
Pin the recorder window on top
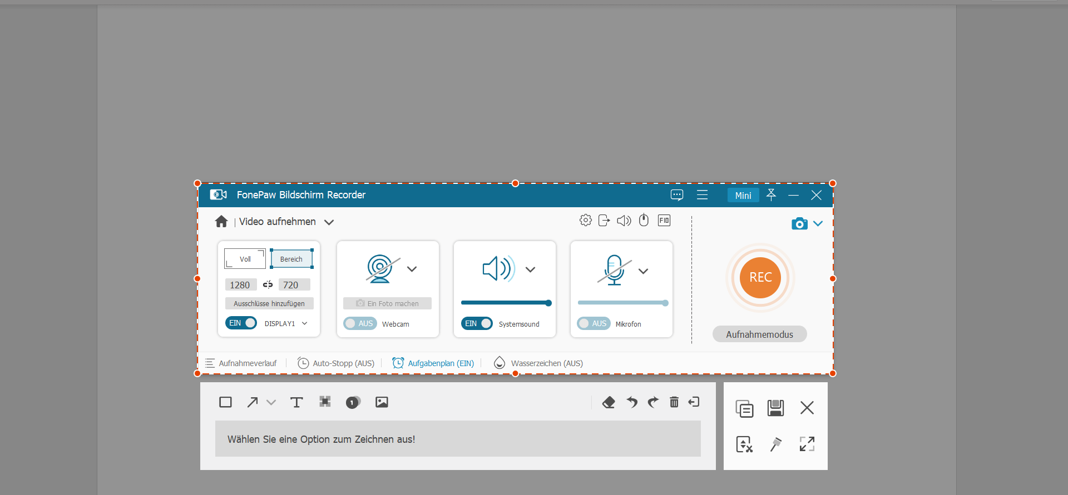tap(771, 195)
